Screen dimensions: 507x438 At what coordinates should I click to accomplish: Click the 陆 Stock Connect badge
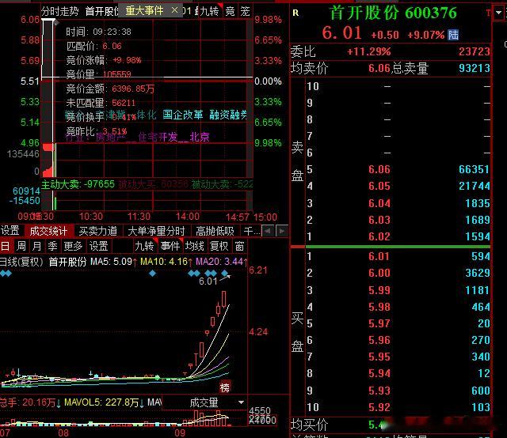click(x=453, y=35)
